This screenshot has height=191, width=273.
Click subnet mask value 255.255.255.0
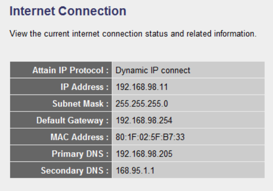click(142, 104)
